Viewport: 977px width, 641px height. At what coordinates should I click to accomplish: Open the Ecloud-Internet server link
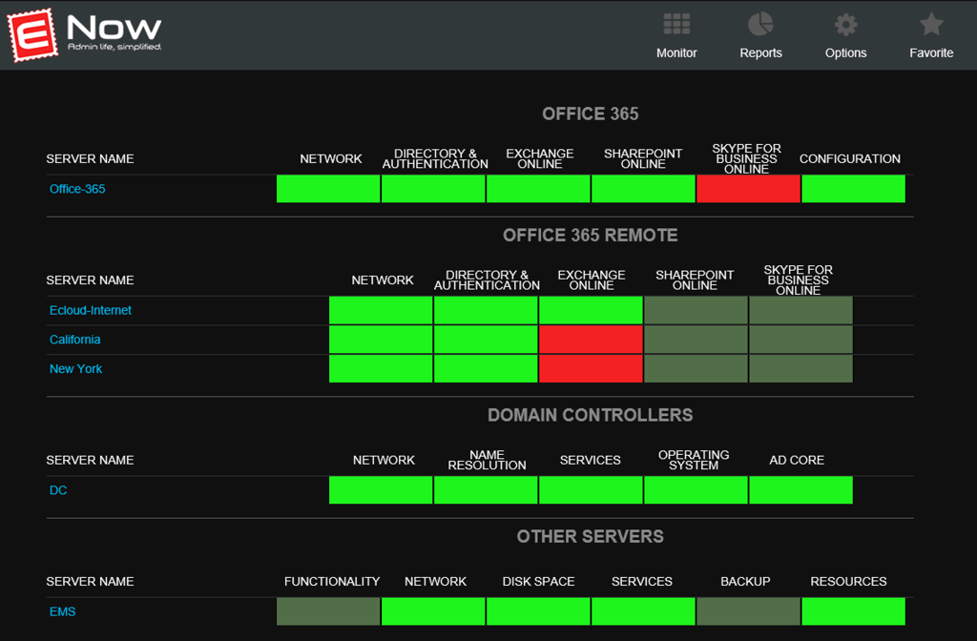coord(91,310)
